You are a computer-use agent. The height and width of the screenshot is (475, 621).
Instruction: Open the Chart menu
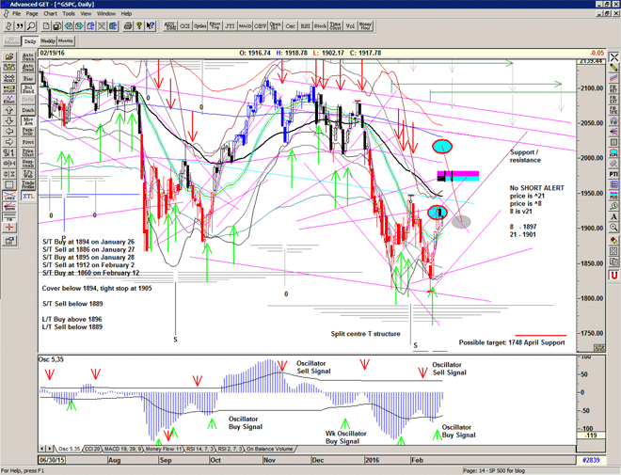coord(50,14)
